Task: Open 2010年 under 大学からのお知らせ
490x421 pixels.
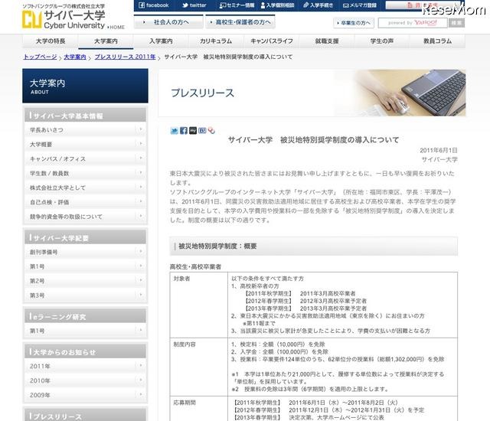Action: pos(85,380)
